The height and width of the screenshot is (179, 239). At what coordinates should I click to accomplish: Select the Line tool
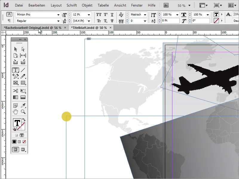point(23,70)
